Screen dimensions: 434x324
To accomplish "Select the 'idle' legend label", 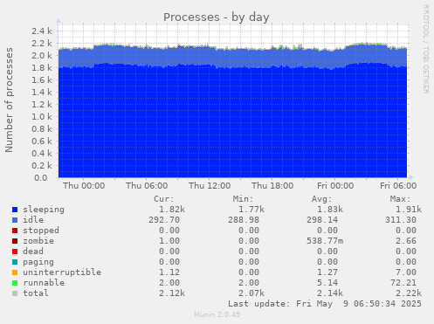I will [x=33, y=220].
